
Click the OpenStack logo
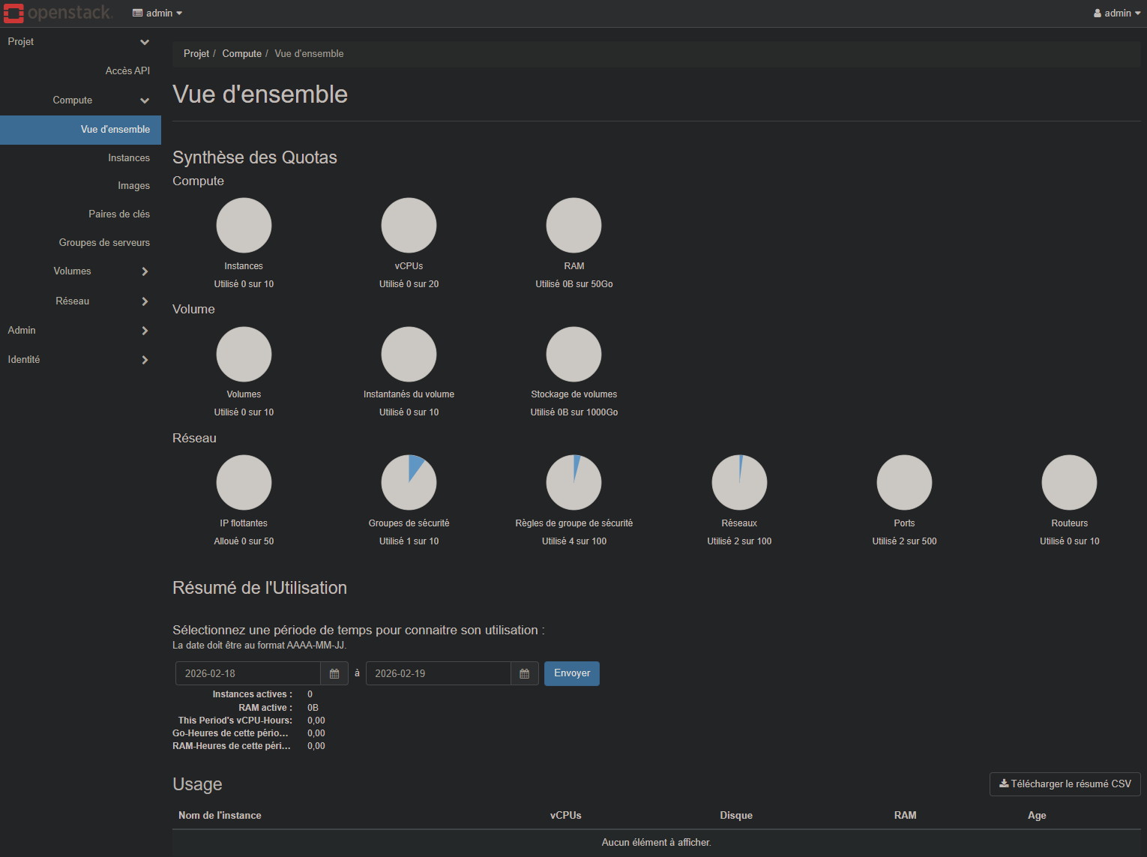point(58,13)
